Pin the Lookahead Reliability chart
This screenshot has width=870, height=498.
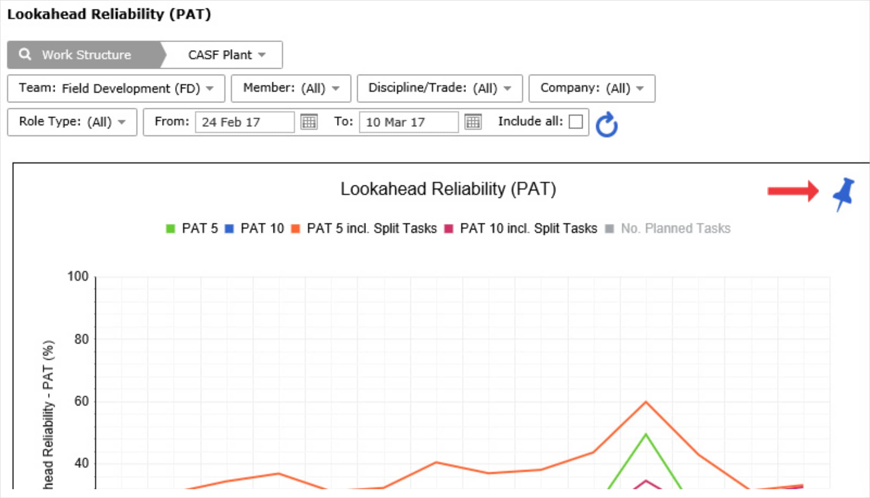pos(844,194)
